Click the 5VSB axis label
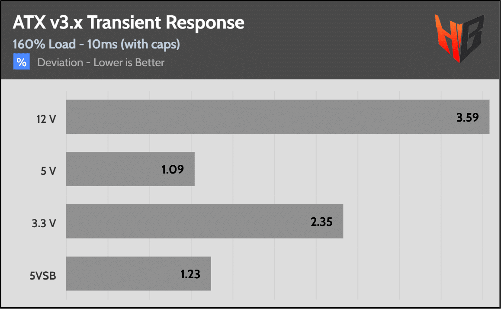The width and height of the screenshot is (501, 309). 43,275
